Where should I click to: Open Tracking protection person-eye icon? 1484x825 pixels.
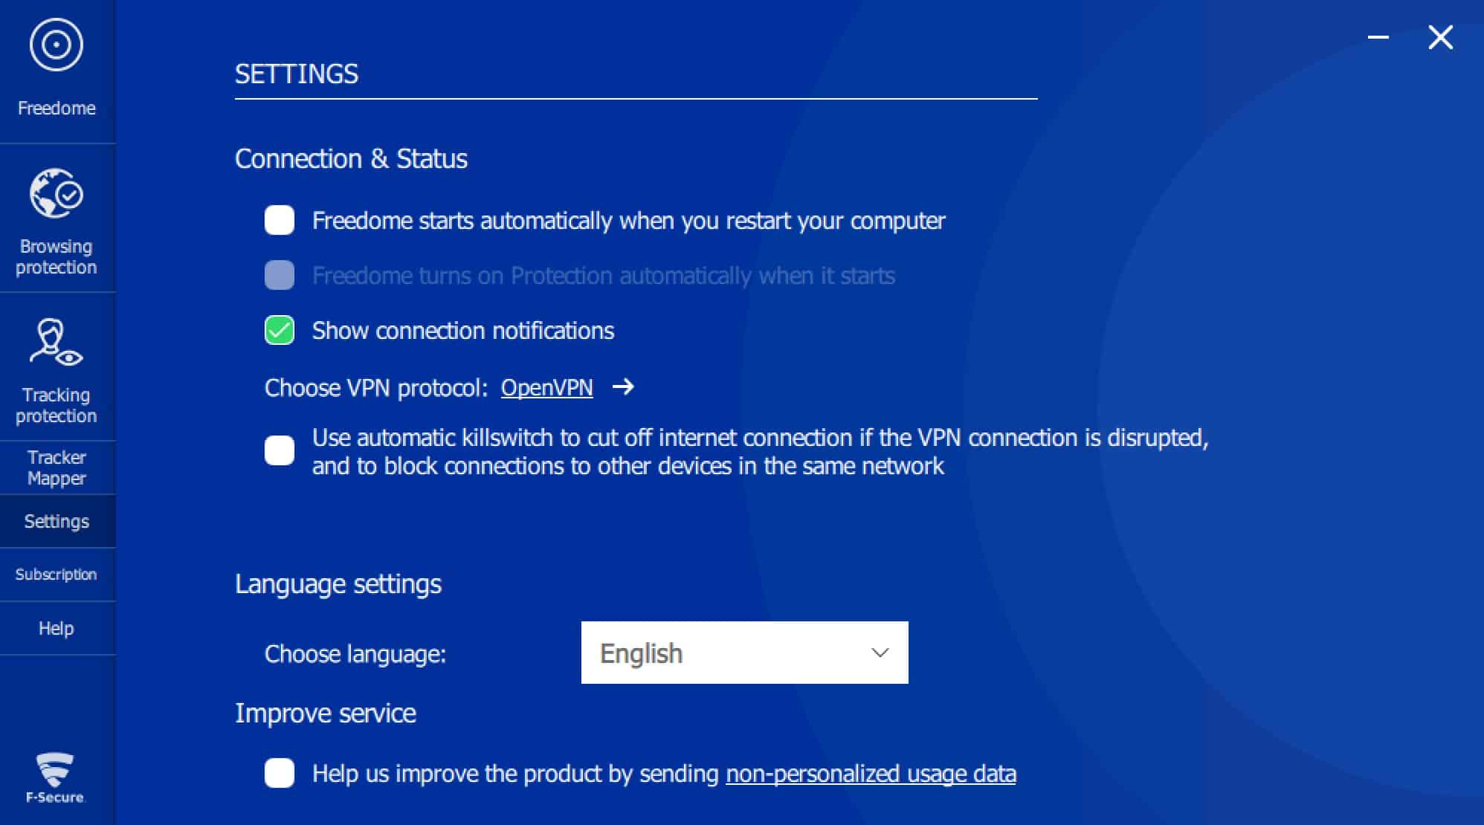point(56,343)
